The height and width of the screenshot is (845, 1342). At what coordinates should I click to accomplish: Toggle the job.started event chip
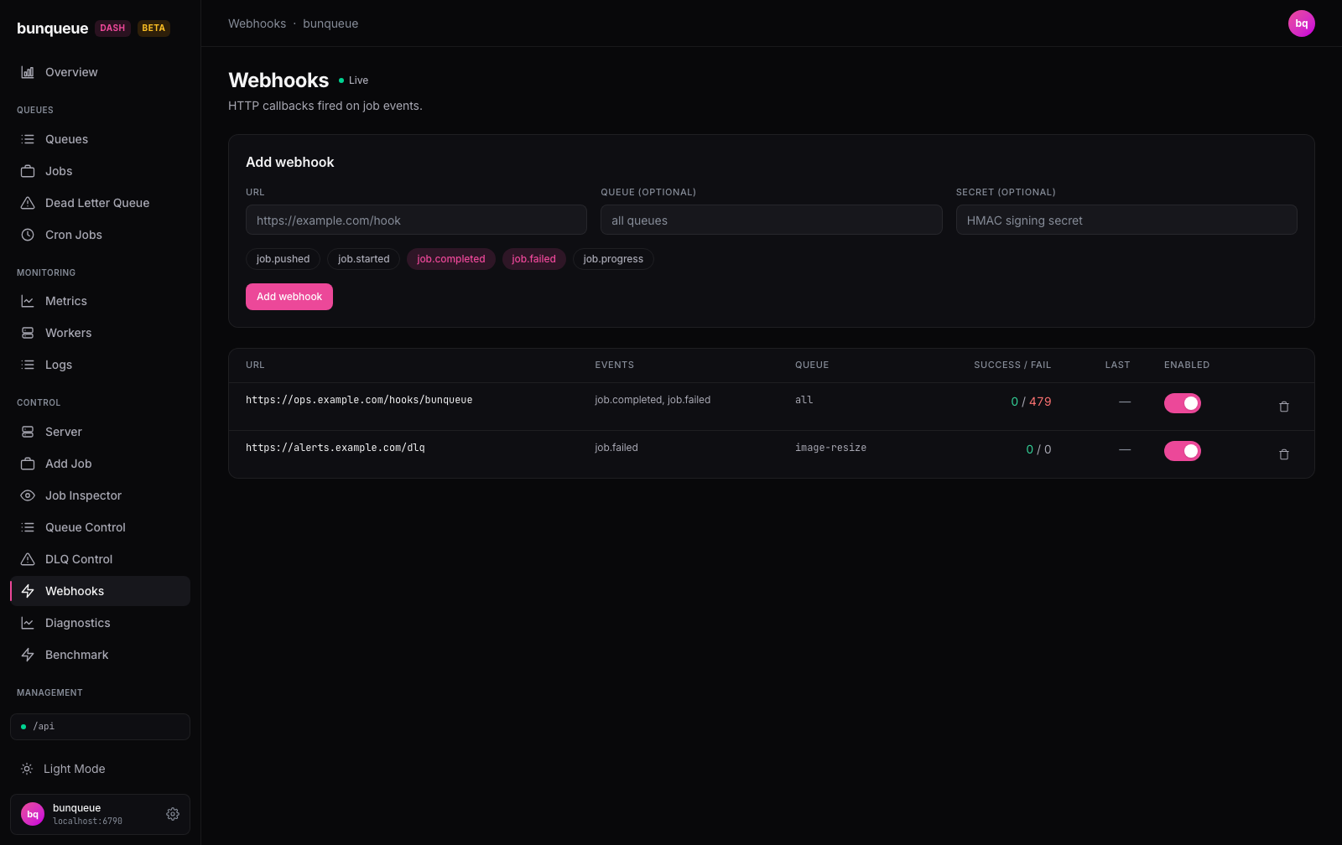(364, 259)
